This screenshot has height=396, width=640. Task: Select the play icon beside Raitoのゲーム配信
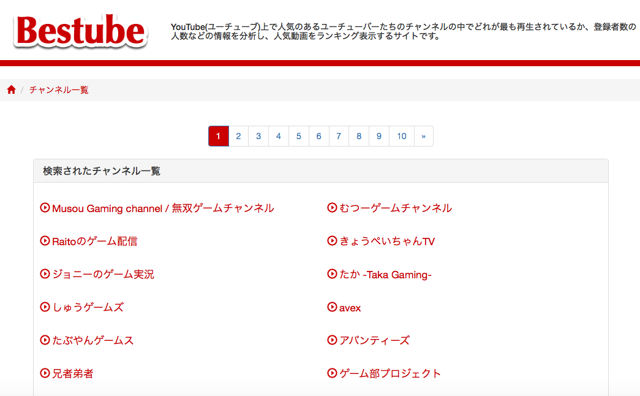[x=44, y=241]
